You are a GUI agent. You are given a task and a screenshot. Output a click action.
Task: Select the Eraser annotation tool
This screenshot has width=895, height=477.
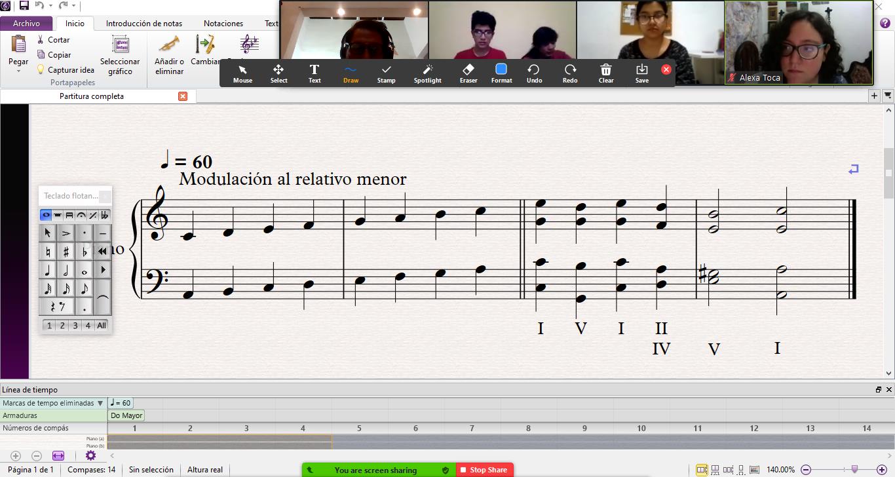[468, 73]
